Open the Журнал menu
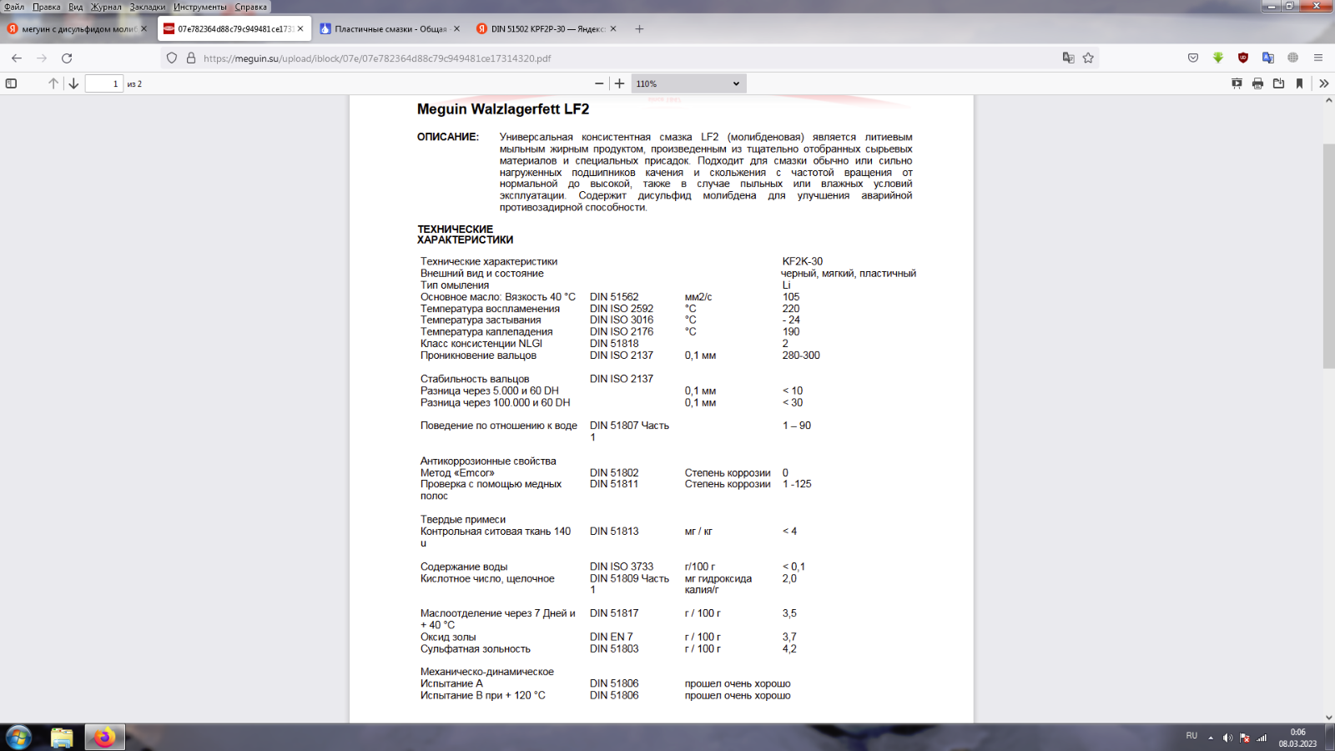This screenshot has height=751, width=1335. coord(106,7)
